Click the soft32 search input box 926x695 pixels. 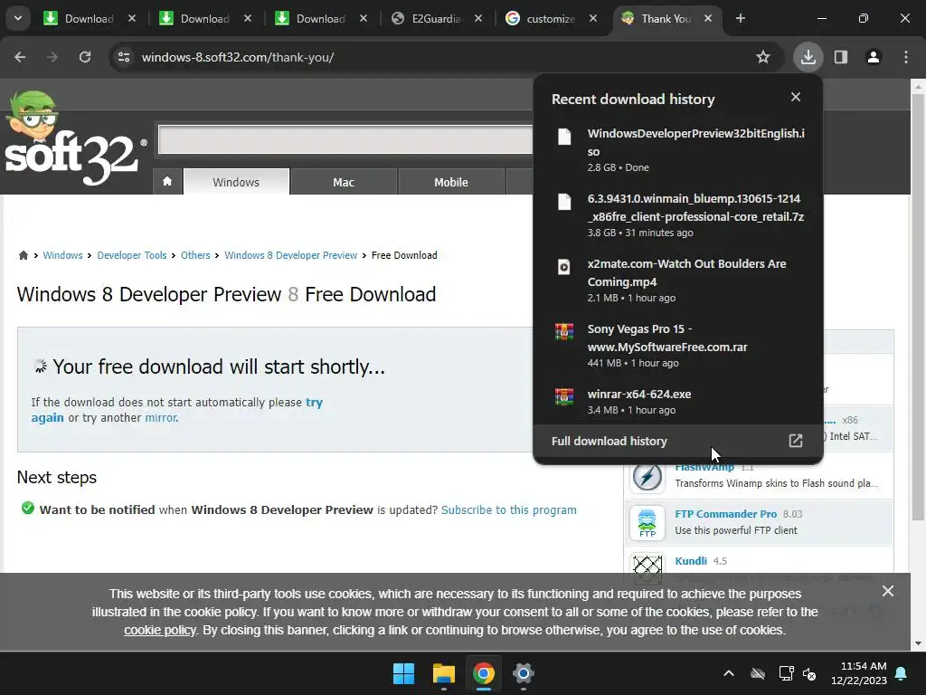click(x=345, y=139)
